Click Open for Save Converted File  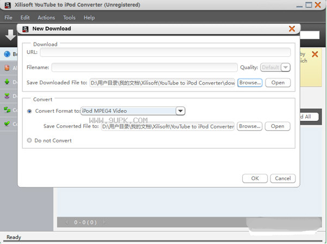277,126
